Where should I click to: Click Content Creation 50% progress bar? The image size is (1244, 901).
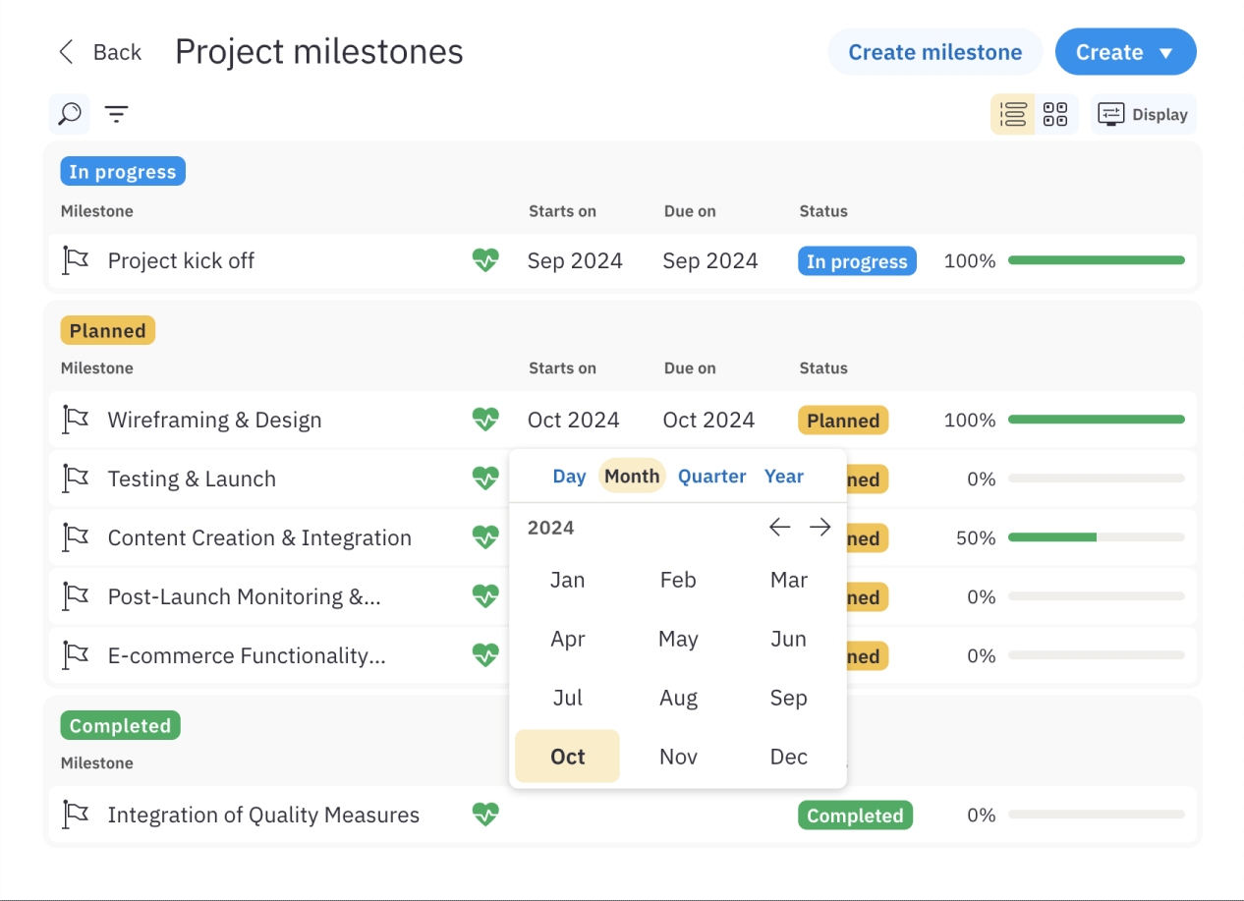(1097, 537)
